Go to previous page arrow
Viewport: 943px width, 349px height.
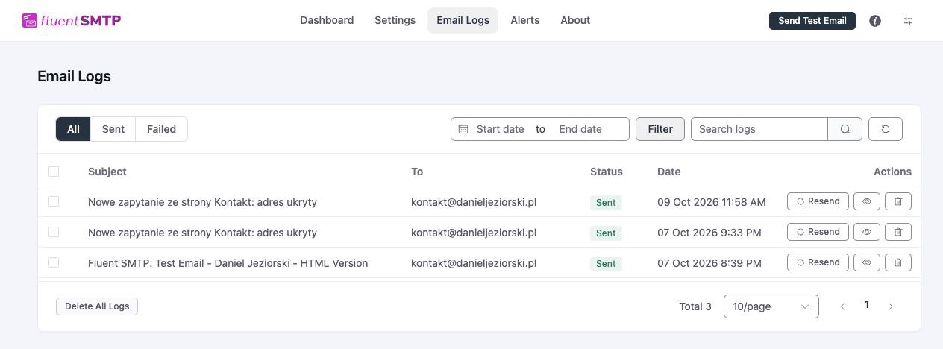[842, 306]
